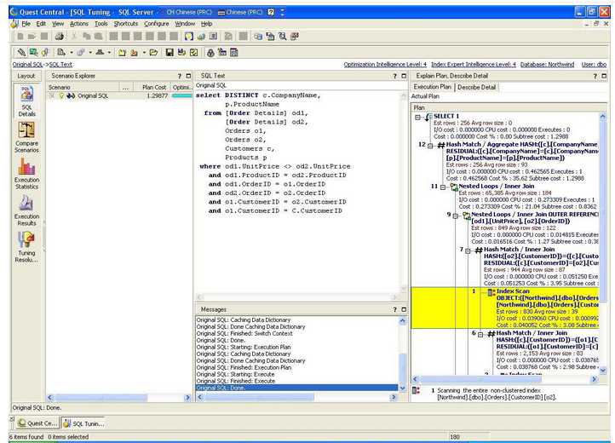Image resolution: width=615 pixels, height=443 pixels.
Task: Click the open folder icon in the second toolbar
Action: click(153, 52)
